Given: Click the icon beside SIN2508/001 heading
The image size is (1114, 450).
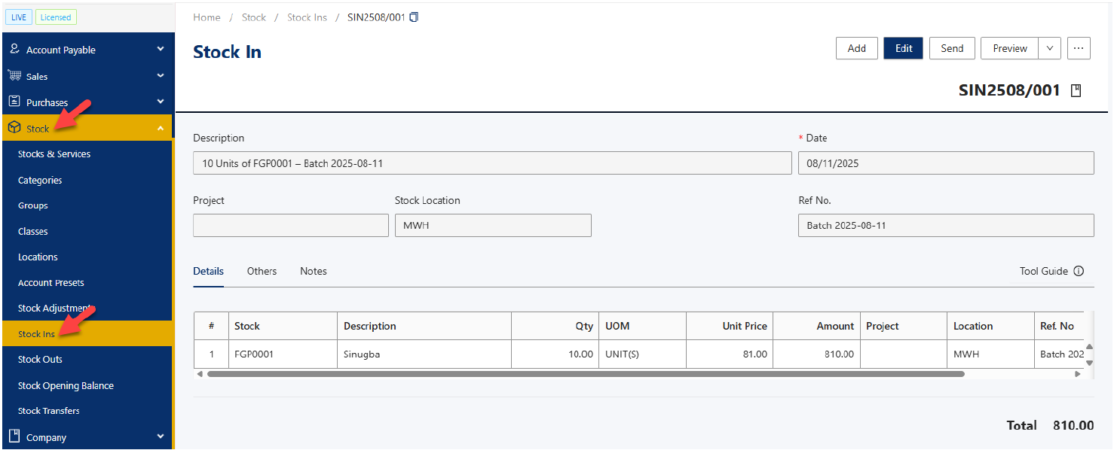Looking at the screenshot, I should pos(1076,91).
